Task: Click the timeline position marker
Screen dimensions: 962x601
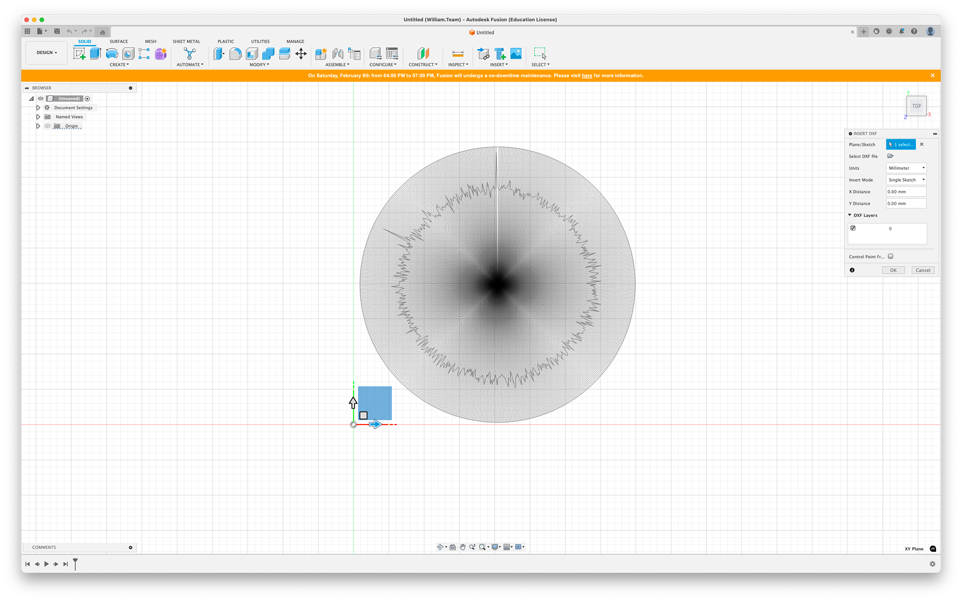Action: click(75, 564)
